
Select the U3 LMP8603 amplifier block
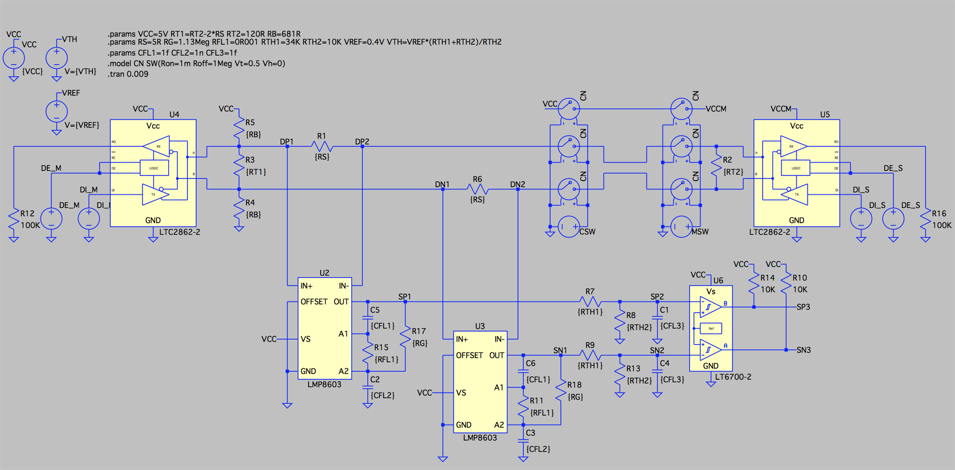pyautogui.click(x=480, y=382)
